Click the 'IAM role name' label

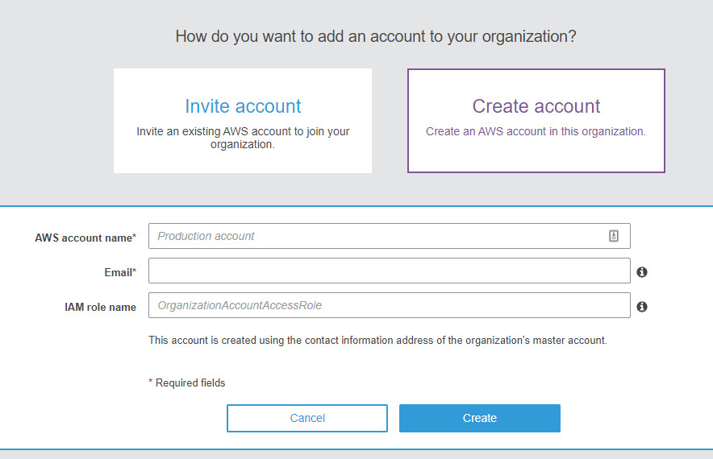[100, 307]
